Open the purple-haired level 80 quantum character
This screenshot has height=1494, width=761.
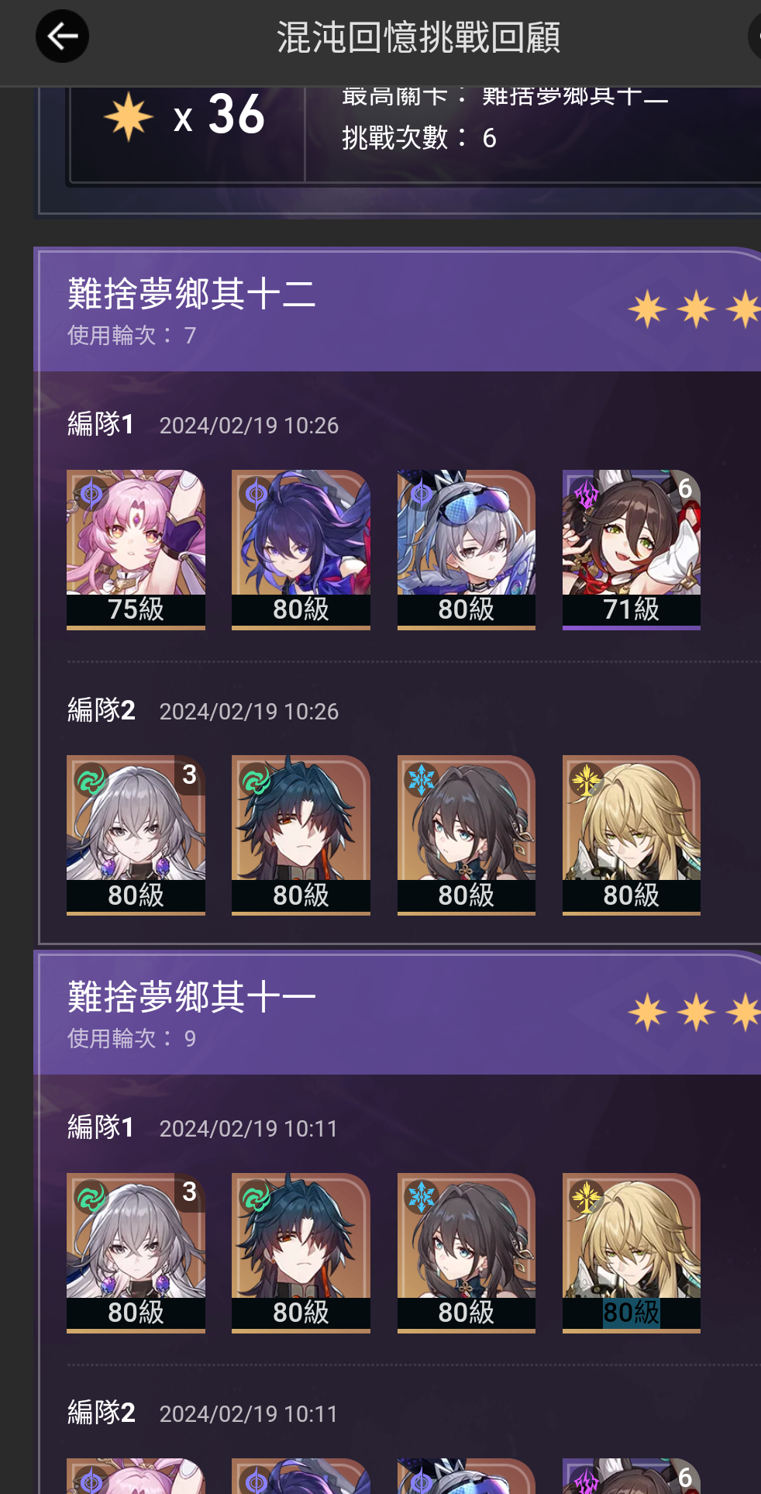click(x=301, y=550)
